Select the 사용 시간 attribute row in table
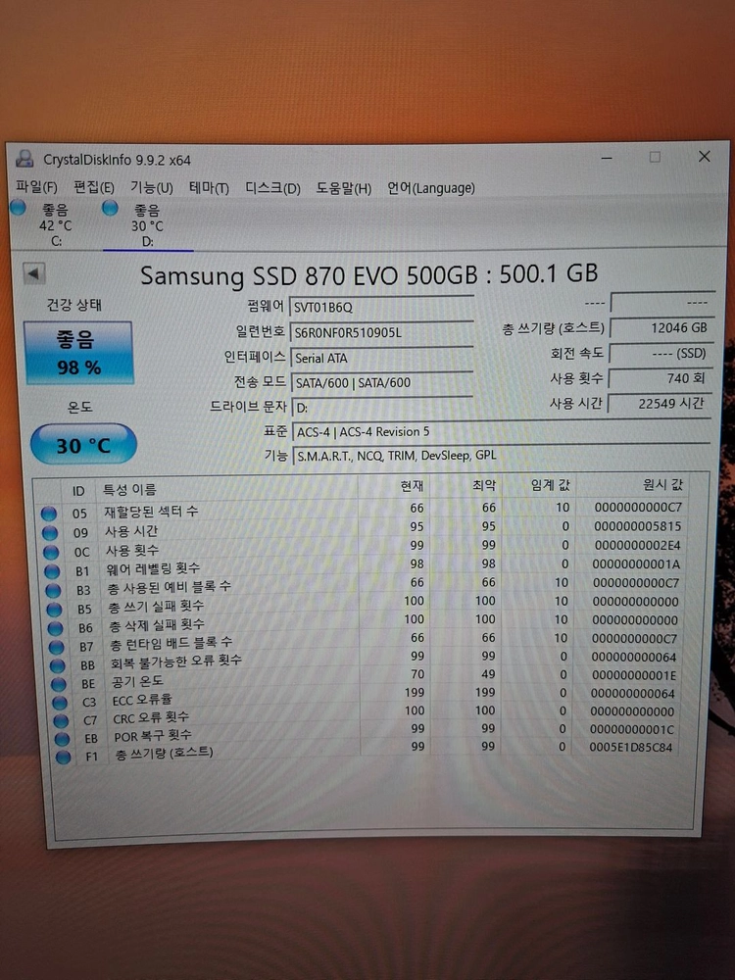Screen dimensions: 735x980 [364, 529]
